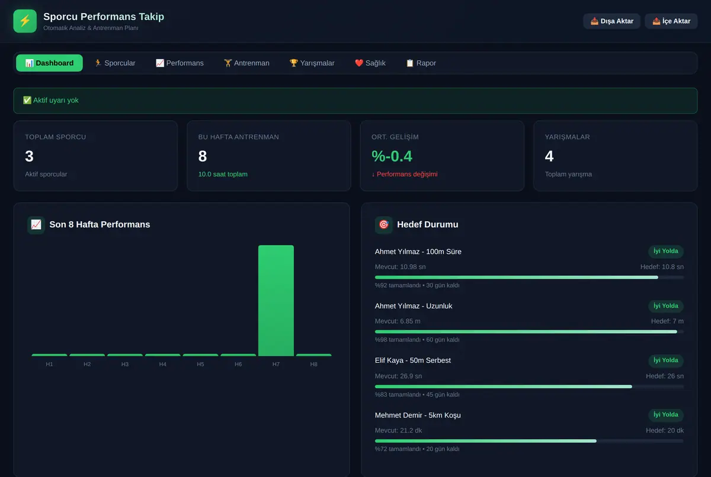
Task: Click the Mehmet Demir - 5km Koşu goal title
Action: tap(418, 415)
